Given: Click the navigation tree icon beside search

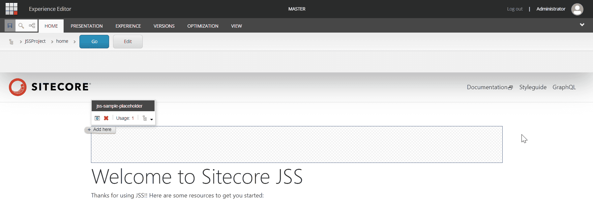Looking at the screenshot, I should pos(32,26).
